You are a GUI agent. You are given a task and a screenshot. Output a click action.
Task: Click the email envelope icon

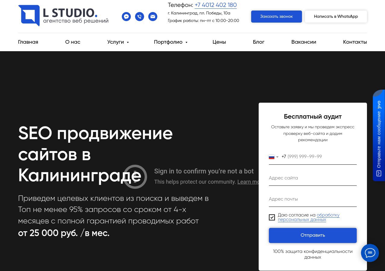(x=153, y=17)
